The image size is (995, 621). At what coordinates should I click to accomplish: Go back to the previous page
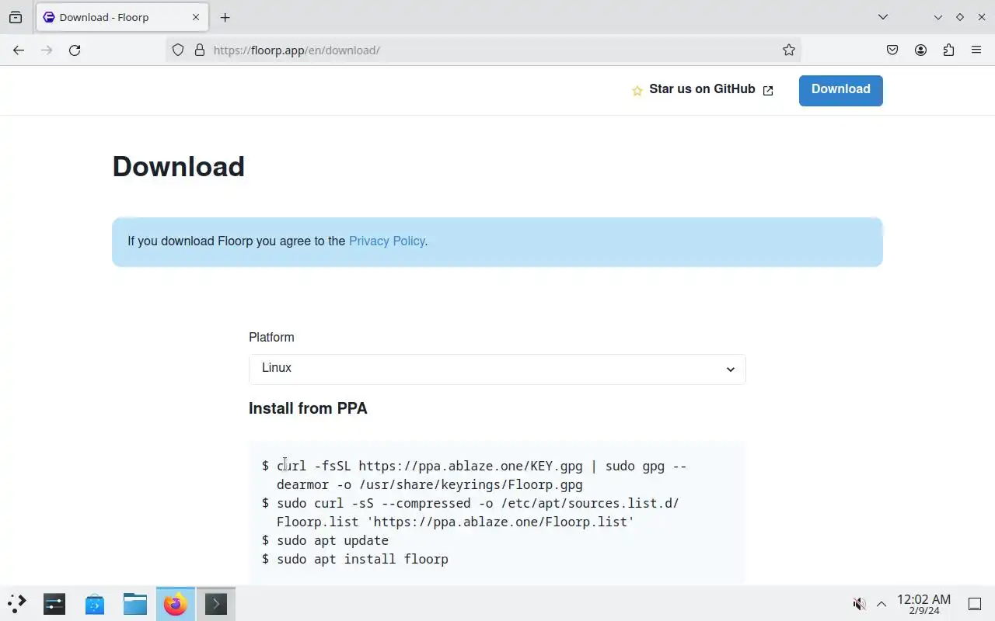coord(19,50)
